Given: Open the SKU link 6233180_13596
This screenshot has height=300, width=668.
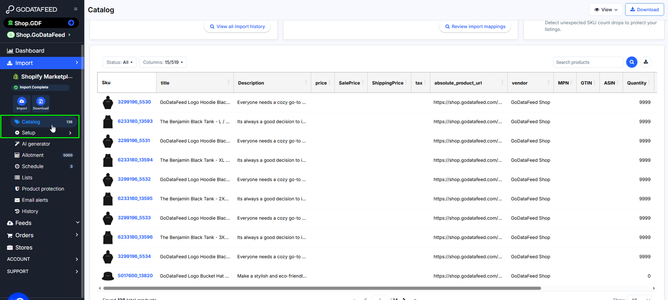Looking at the screenshot, I should pos(135,237).
